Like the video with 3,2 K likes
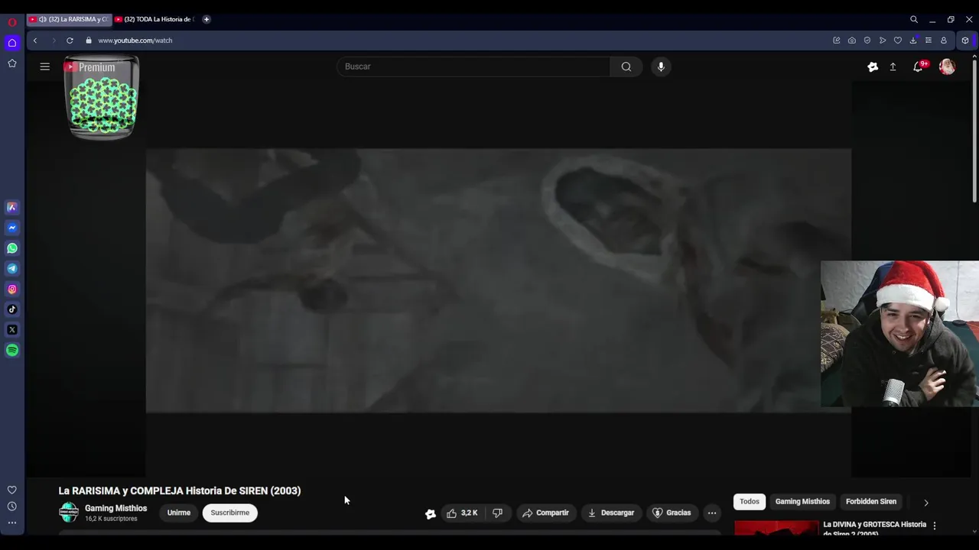This screenshot has width=979, height=550. click(462, 513)
